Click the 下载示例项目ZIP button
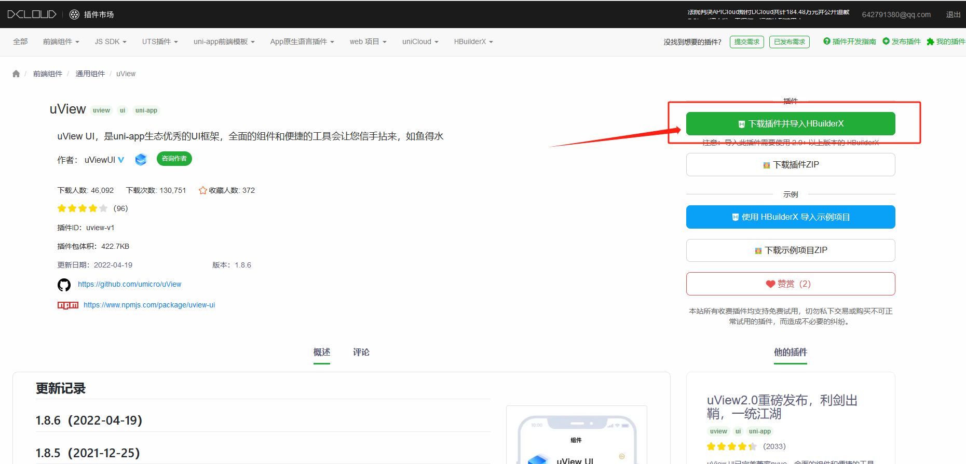Image resolution: width=966 pixels, height=464 pixels. point(791,250)
